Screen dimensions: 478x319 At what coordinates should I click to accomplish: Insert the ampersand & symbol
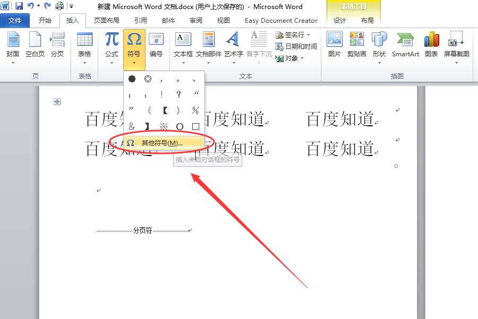tap(132, 126)
